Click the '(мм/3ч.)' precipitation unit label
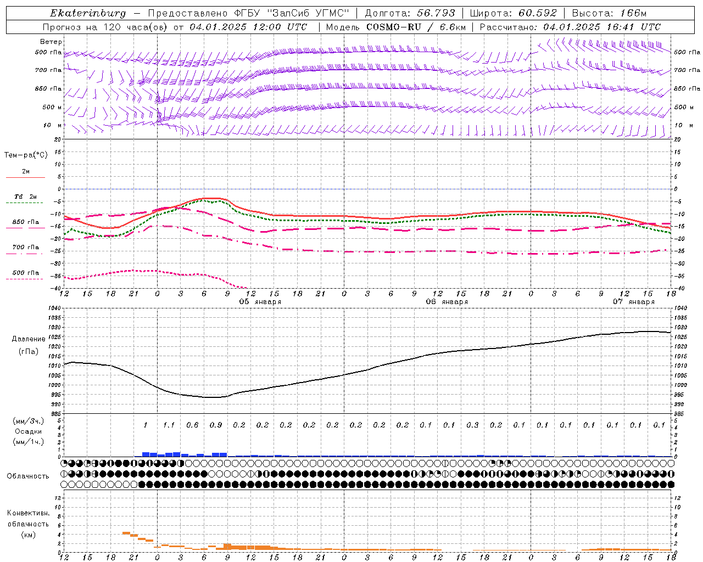This screenshot has width=703, height=562. (29, 421)
